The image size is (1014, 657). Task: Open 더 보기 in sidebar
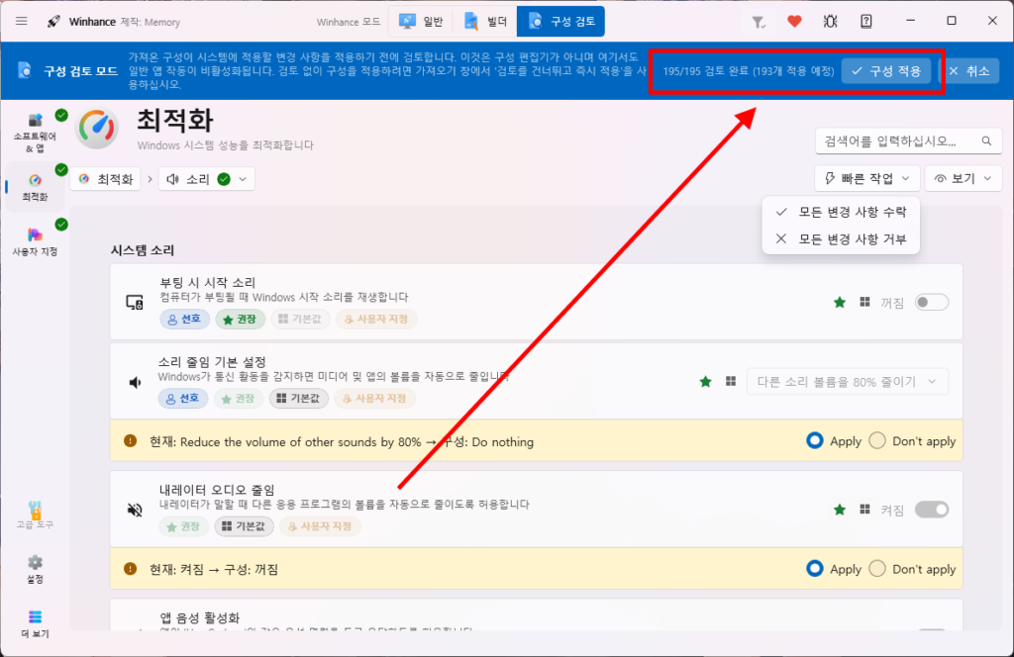pos(35,624)
